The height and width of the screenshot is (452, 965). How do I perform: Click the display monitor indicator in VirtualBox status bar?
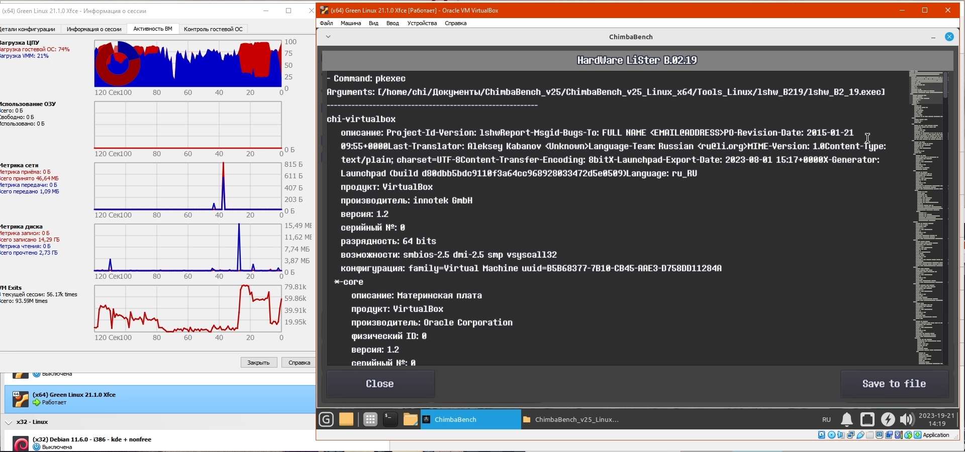click(880, 435)
